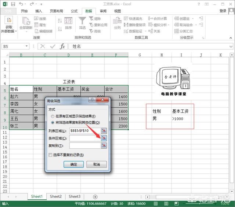
Task: Click Remove Duplicates (删除重复项)
Action: tap(135, 25)
